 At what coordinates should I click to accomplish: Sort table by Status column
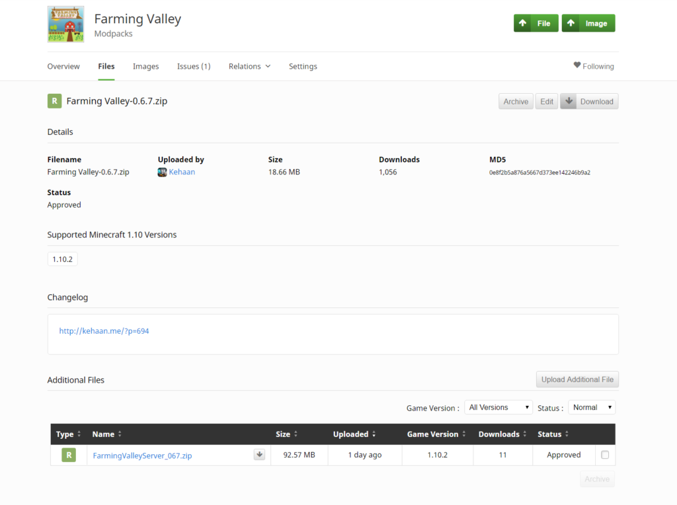(x=553, y=434)
